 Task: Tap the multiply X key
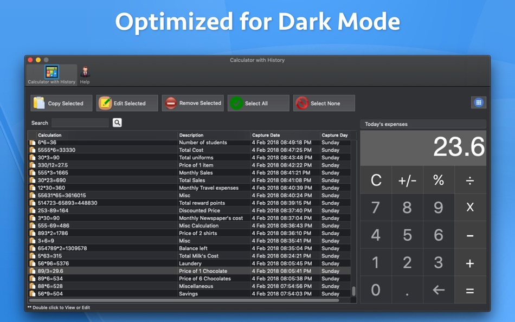(x=470, y=207)
